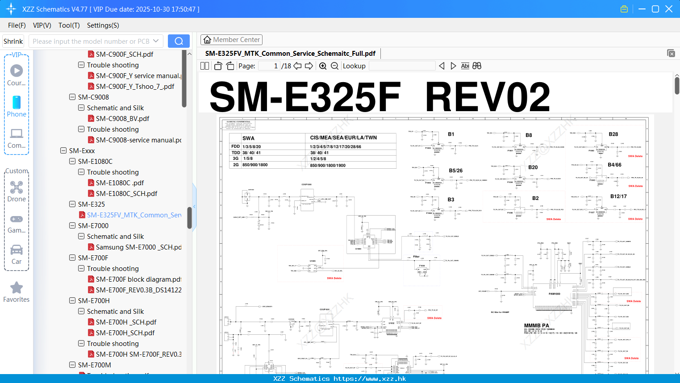680x383 pixels.
Task: Open SM-C9008-service manual file
Action: 138,140
